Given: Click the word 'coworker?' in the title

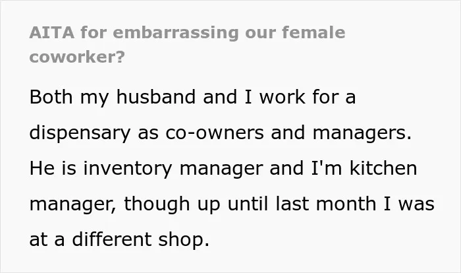Looking at the screenshot, I should click(77, 57).
